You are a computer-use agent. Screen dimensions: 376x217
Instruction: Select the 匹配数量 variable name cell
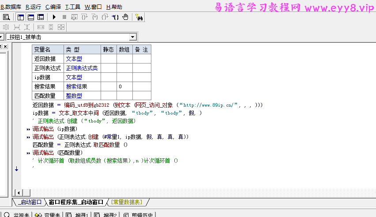(48, 96)
